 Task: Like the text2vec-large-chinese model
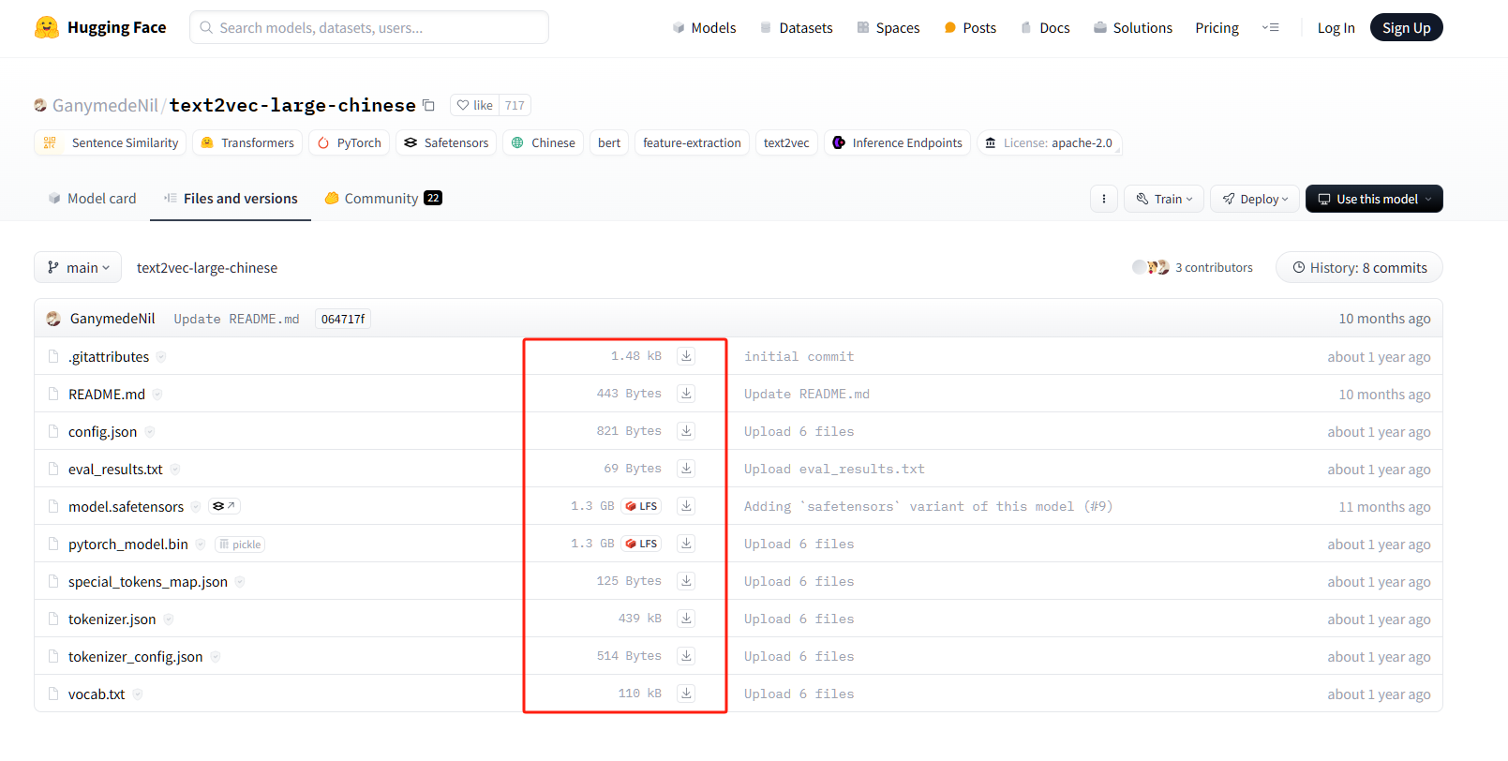tap(474, 105)
